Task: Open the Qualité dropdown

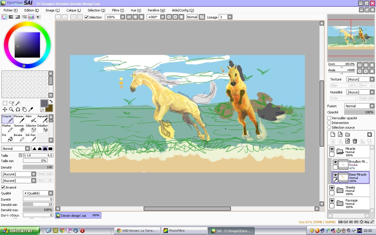Action: pos(51,193)
